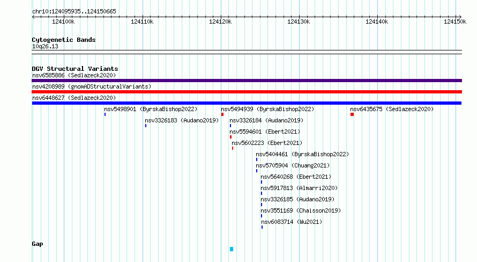Click the left arrowhead of the ruler
The width and height of the screenshot is (477, 262).
33,17
